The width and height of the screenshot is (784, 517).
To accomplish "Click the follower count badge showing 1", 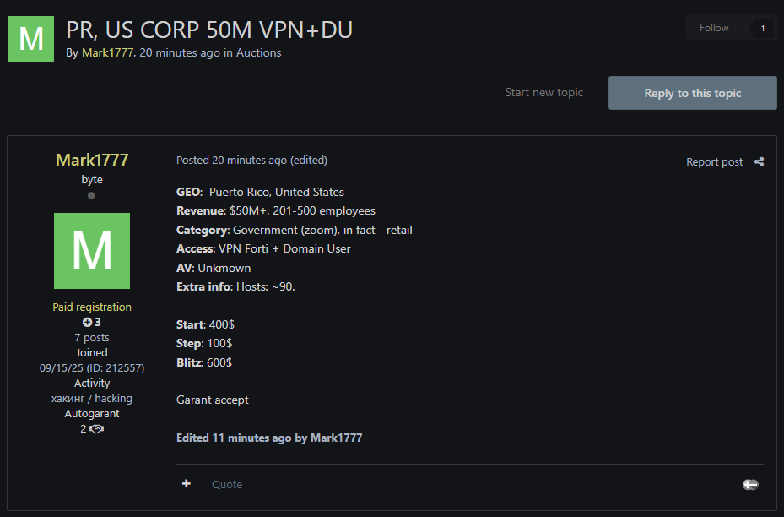I will coord(762,28).
